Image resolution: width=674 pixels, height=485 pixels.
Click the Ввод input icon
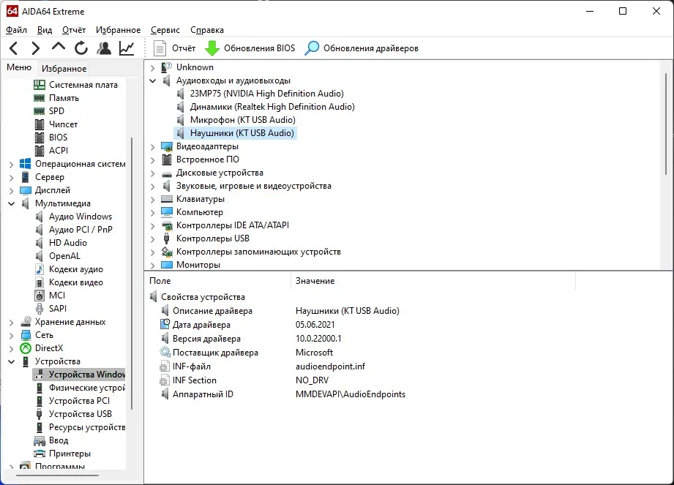tap(39, 440)
